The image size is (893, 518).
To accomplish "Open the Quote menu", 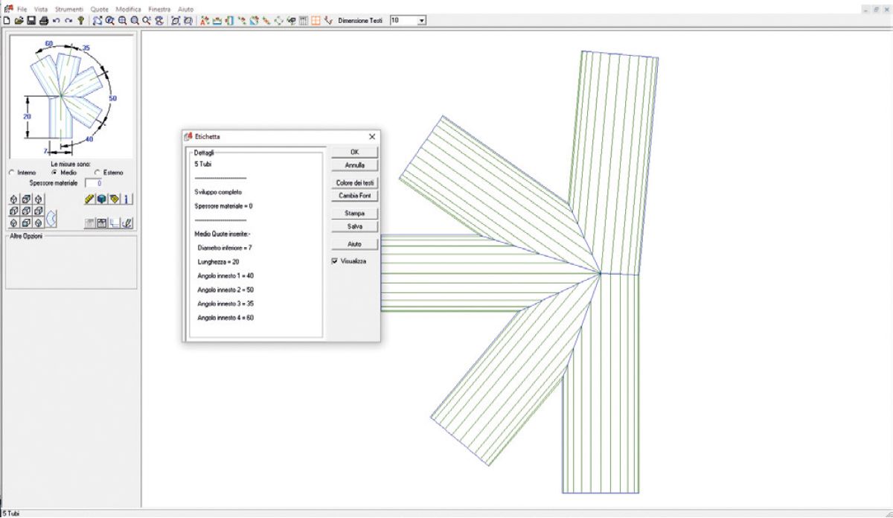I will [x=99, y=9].
